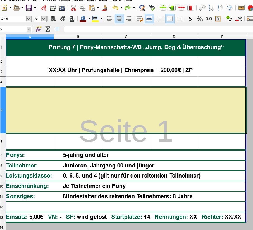Expand the Name Box dropdown

click(29, 29)
